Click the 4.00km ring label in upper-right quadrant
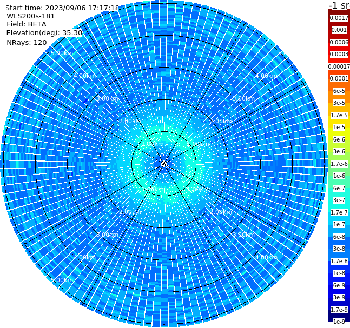 point(266,76)
